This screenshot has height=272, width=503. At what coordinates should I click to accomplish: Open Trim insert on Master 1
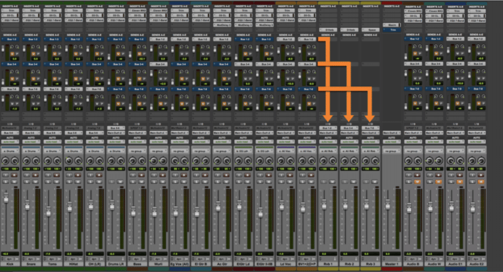(391, 30)
